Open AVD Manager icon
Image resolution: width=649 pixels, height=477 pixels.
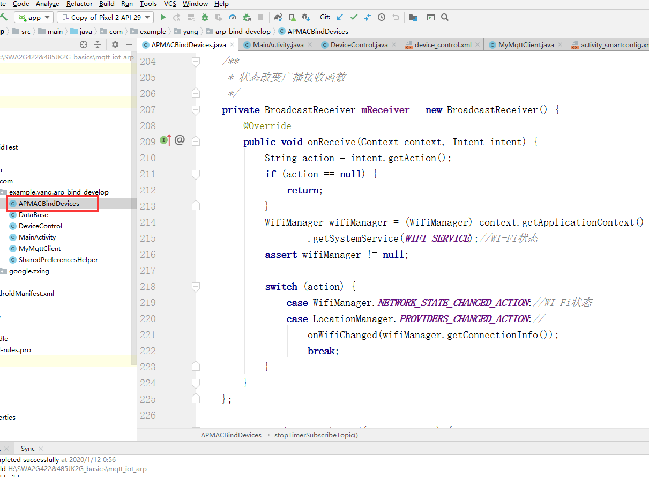[x=292, y=17]
